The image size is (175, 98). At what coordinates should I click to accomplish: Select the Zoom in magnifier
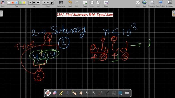point(87,93)
